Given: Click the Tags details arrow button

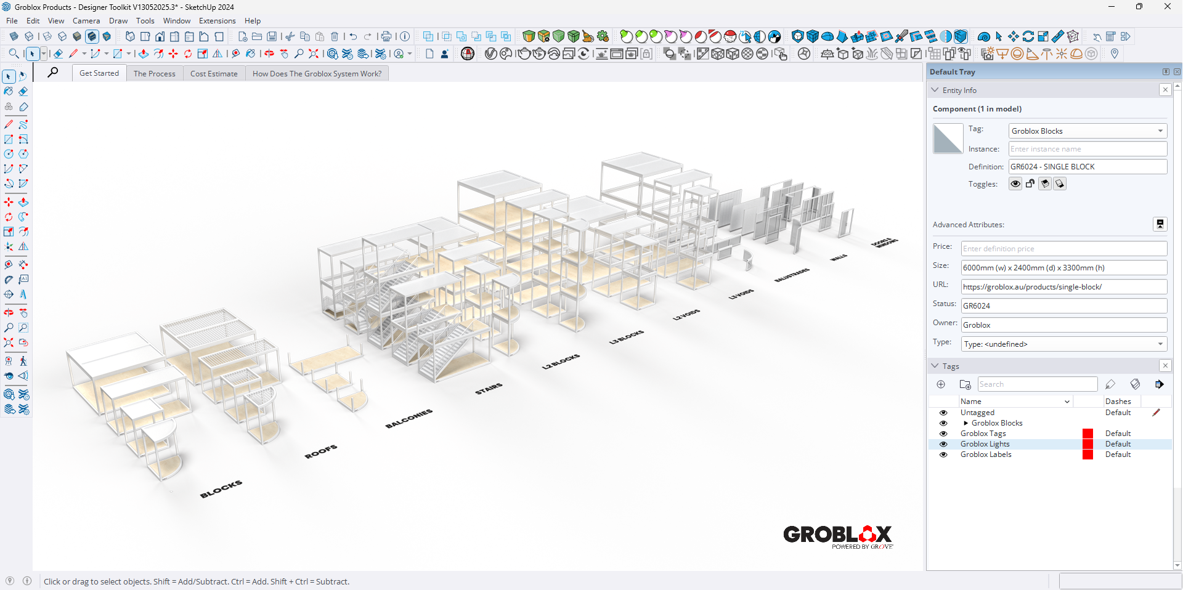Looking at the screenshot, I should (x=1159, y=384).
